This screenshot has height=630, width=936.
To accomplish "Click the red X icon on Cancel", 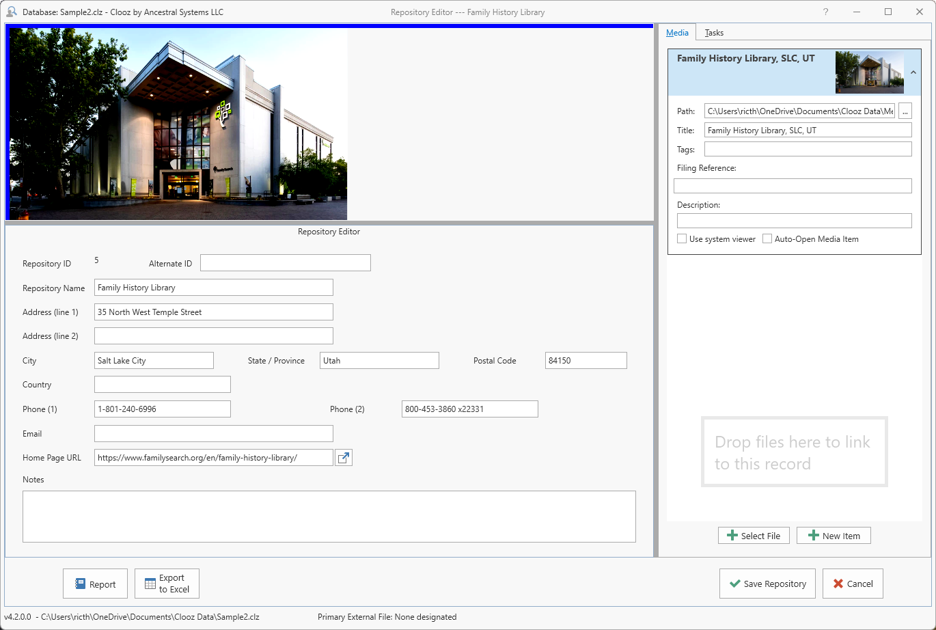I will pyautogui.click(x=838, y=584).
